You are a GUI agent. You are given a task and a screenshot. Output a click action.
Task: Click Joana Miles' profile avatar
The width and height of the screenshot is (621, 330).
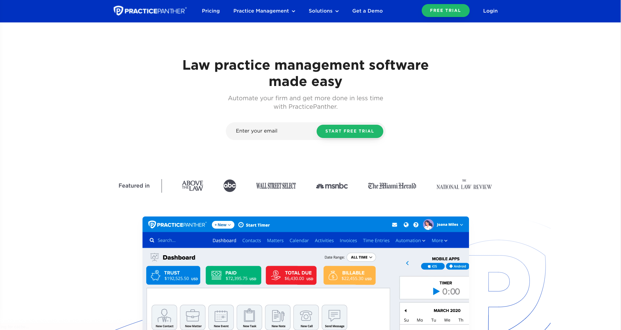tap(428, 225)
